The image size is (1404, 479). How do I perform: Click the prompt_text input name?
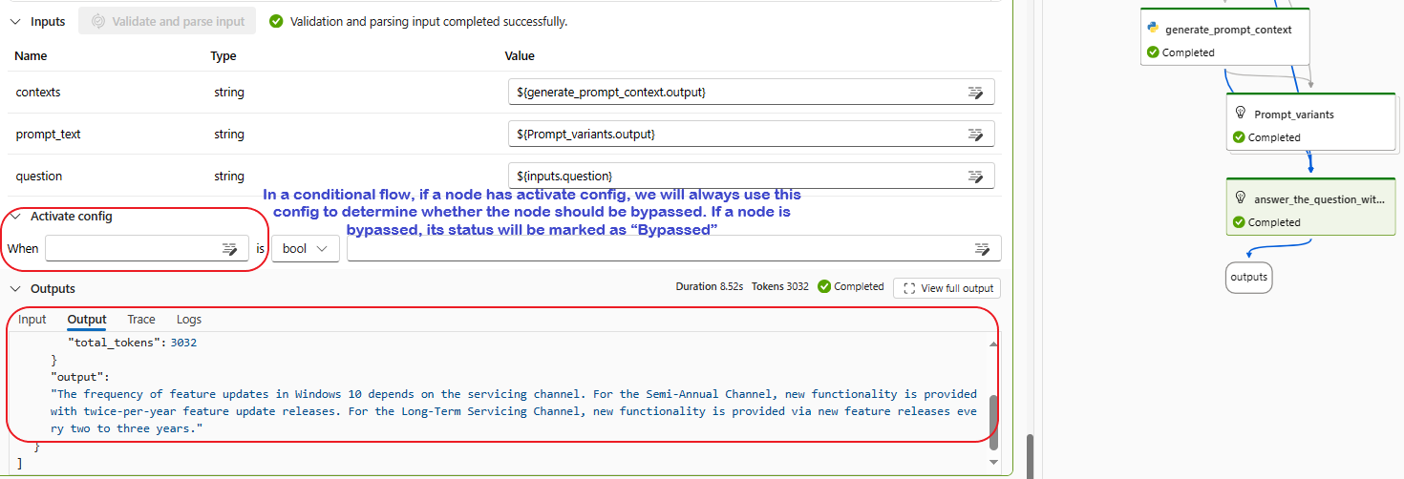click(49, 135)
